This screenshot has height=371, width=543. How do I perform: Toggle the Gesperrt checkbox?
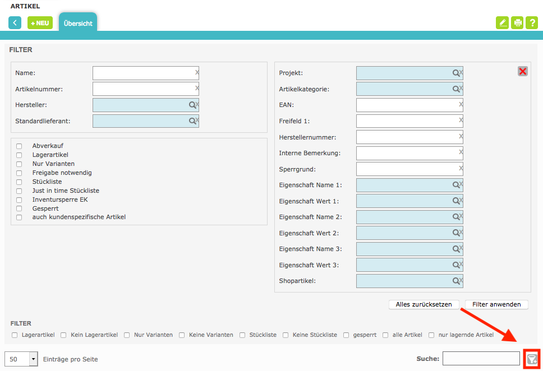click(x=19, y=208)
